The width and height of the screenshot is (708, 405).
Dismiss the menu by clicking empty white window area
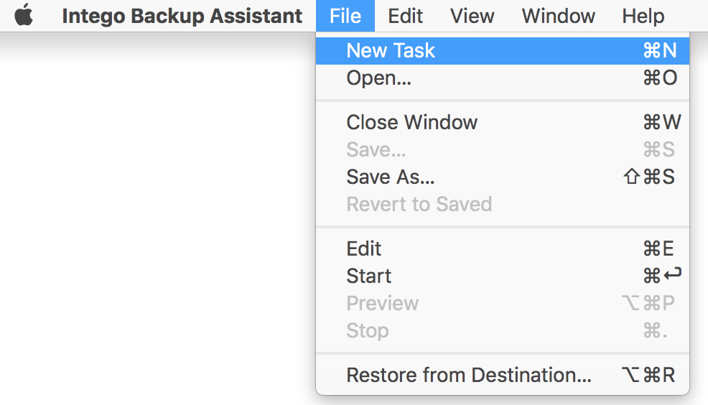pyautogui.click(x=158, y=225)
